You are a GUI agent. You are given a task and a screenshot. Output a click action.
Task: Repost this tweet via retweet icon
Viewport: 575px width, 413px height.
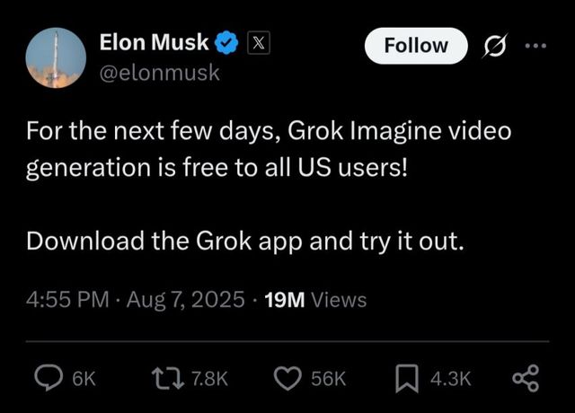(170, 379)
